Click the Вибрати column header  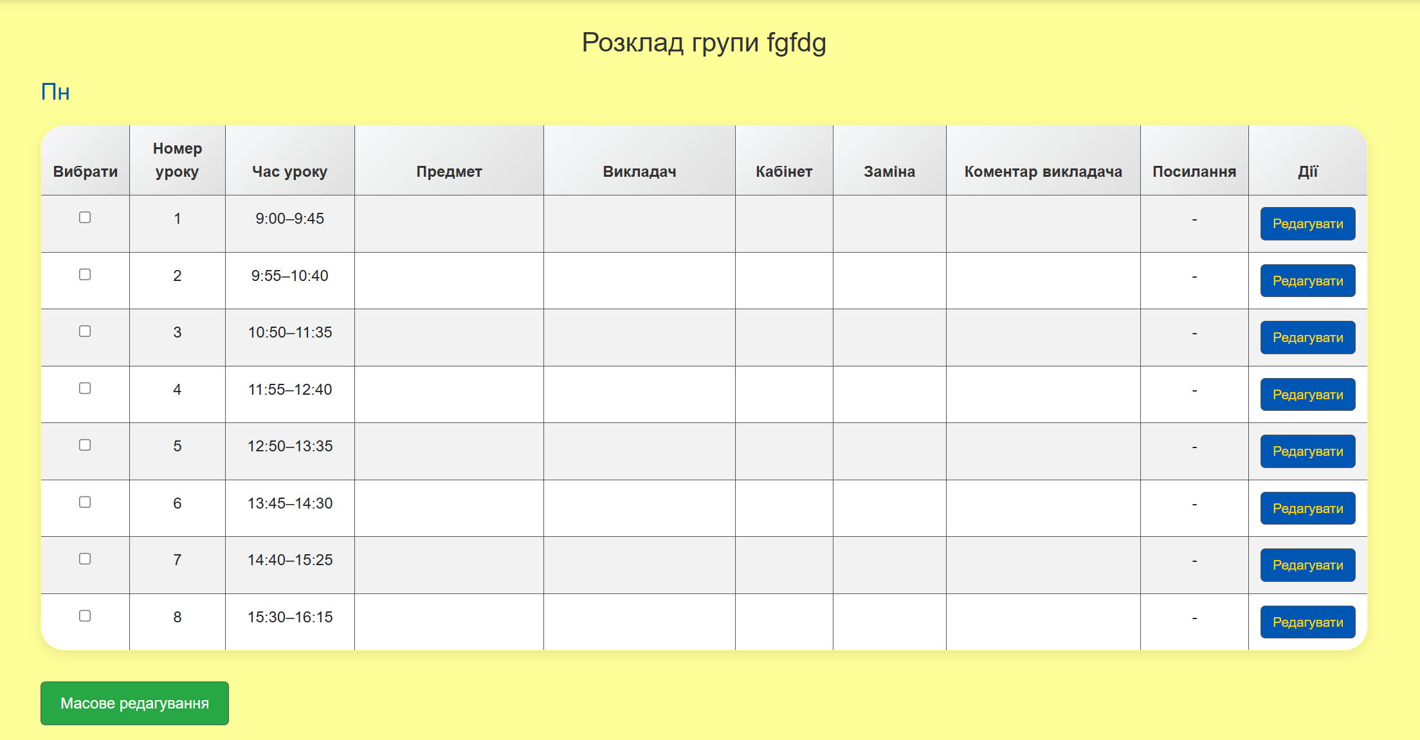click(86, 172)
